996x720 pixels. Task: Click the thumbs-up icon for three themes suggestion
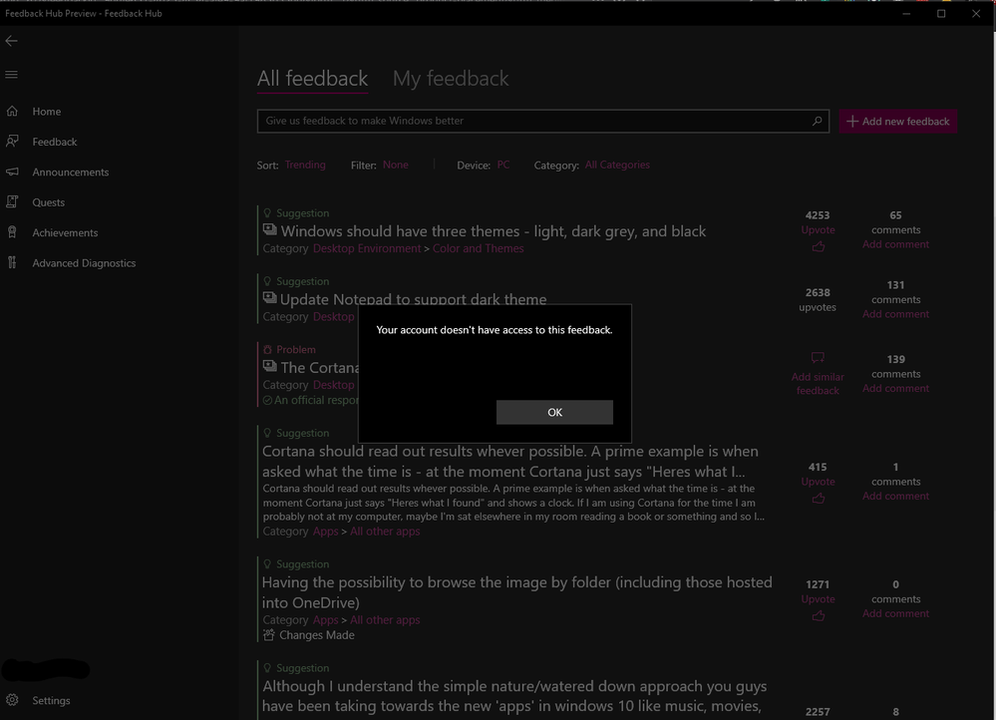[x=819, y=246]
